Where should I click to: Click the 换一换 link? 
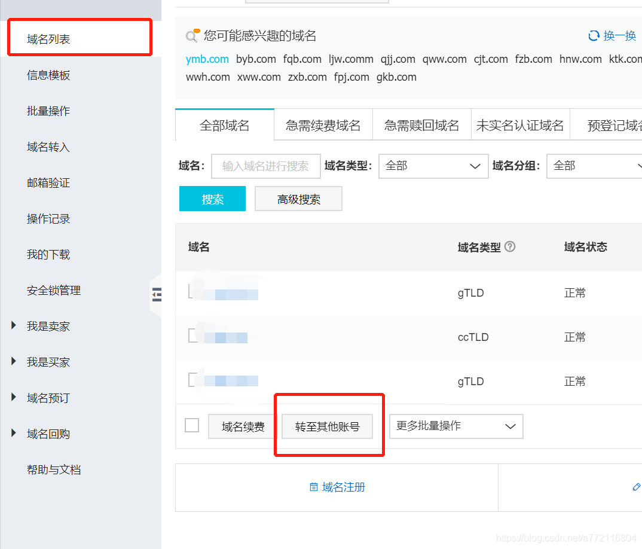(x=620, y=36)
